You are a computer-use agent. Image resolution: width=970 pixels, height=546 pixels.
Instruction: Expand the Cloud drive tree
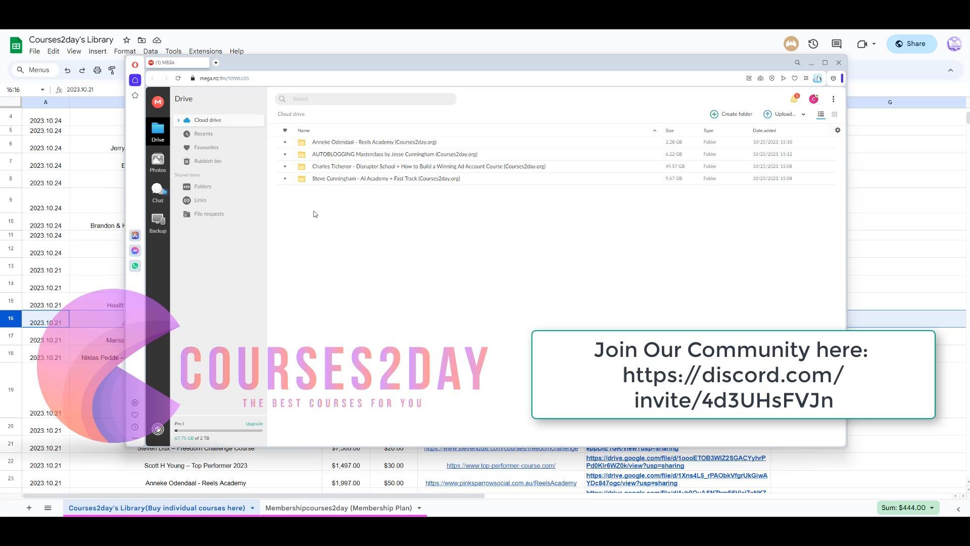coord(178,120)
